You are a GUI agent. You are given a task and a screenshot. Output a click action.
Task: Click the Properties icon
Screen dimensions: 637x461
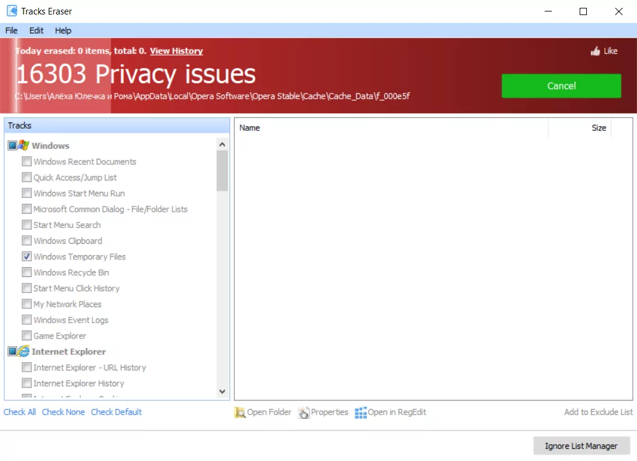[x=304, y=412]
